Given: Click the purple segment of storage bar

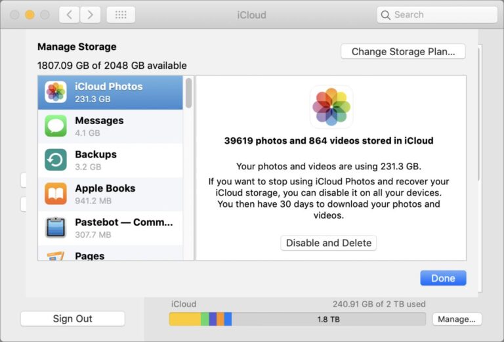Looking at the screenshot, I should 213,319.
